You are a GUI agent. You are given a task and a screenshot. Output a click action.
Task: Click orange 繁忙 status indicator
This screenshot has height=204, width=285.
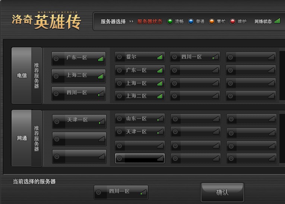click(x=212, y=22)
